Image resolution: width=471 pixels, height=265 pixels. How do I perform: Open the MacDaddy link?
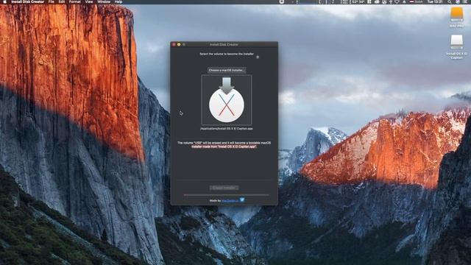click(x=230, y=200)
